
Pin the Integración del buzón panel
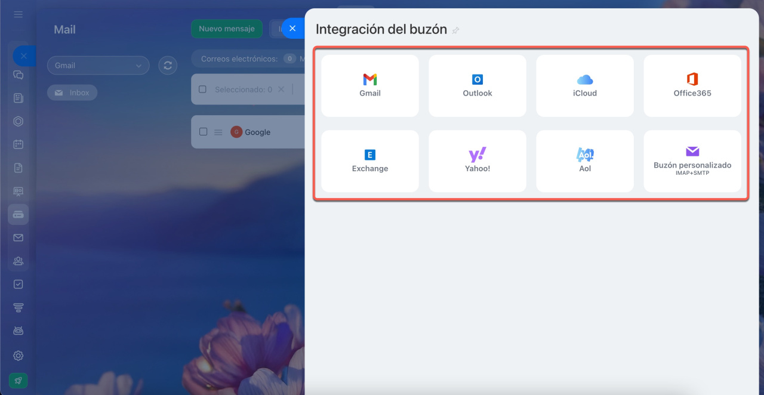point(456,30)
